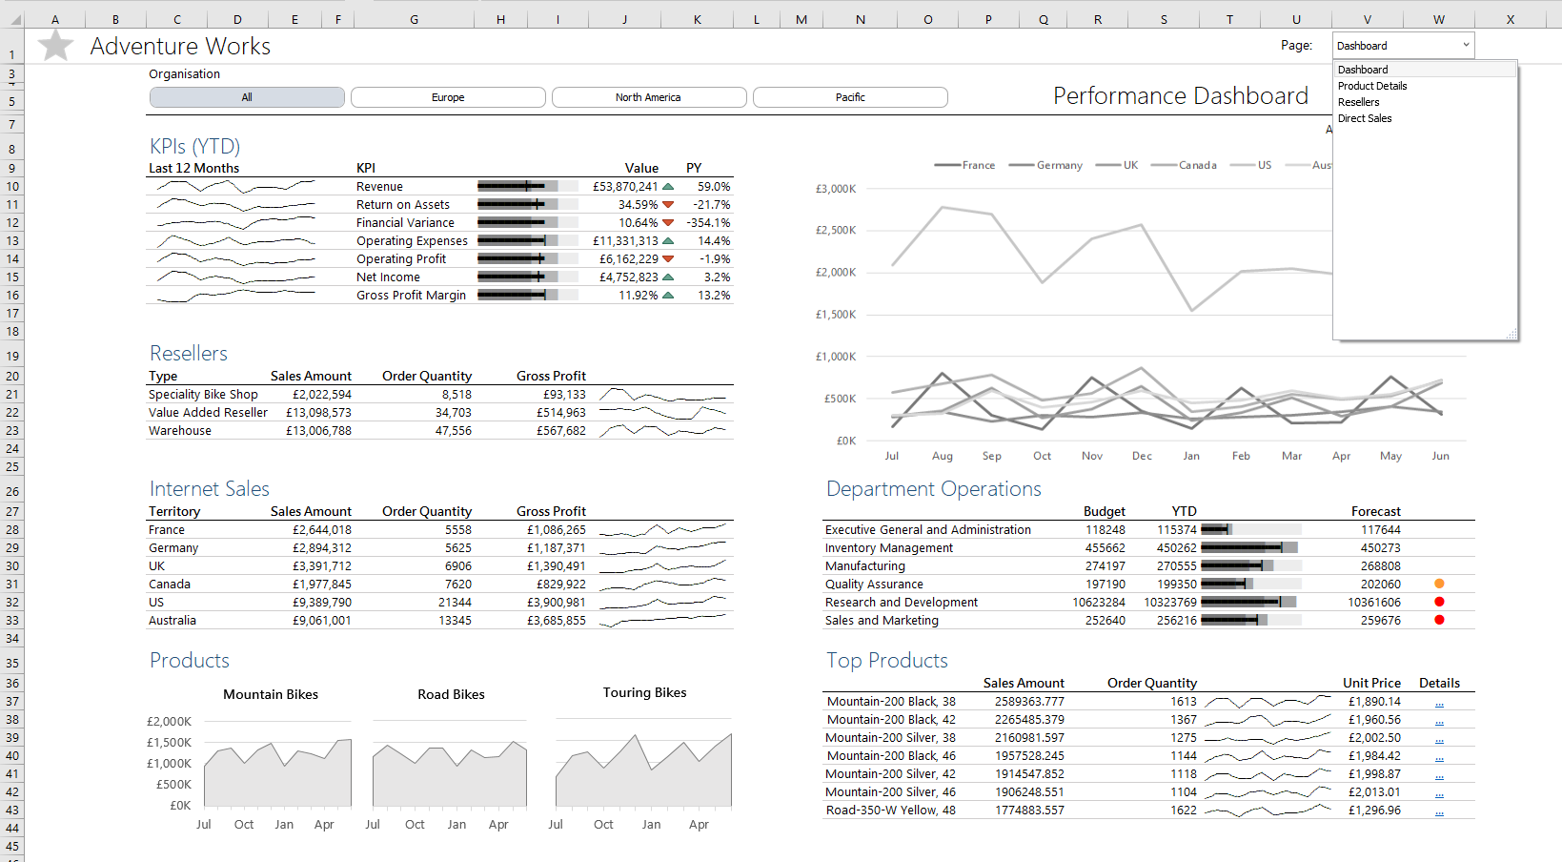Open the Page dropdown arrow

[1466, 45]
